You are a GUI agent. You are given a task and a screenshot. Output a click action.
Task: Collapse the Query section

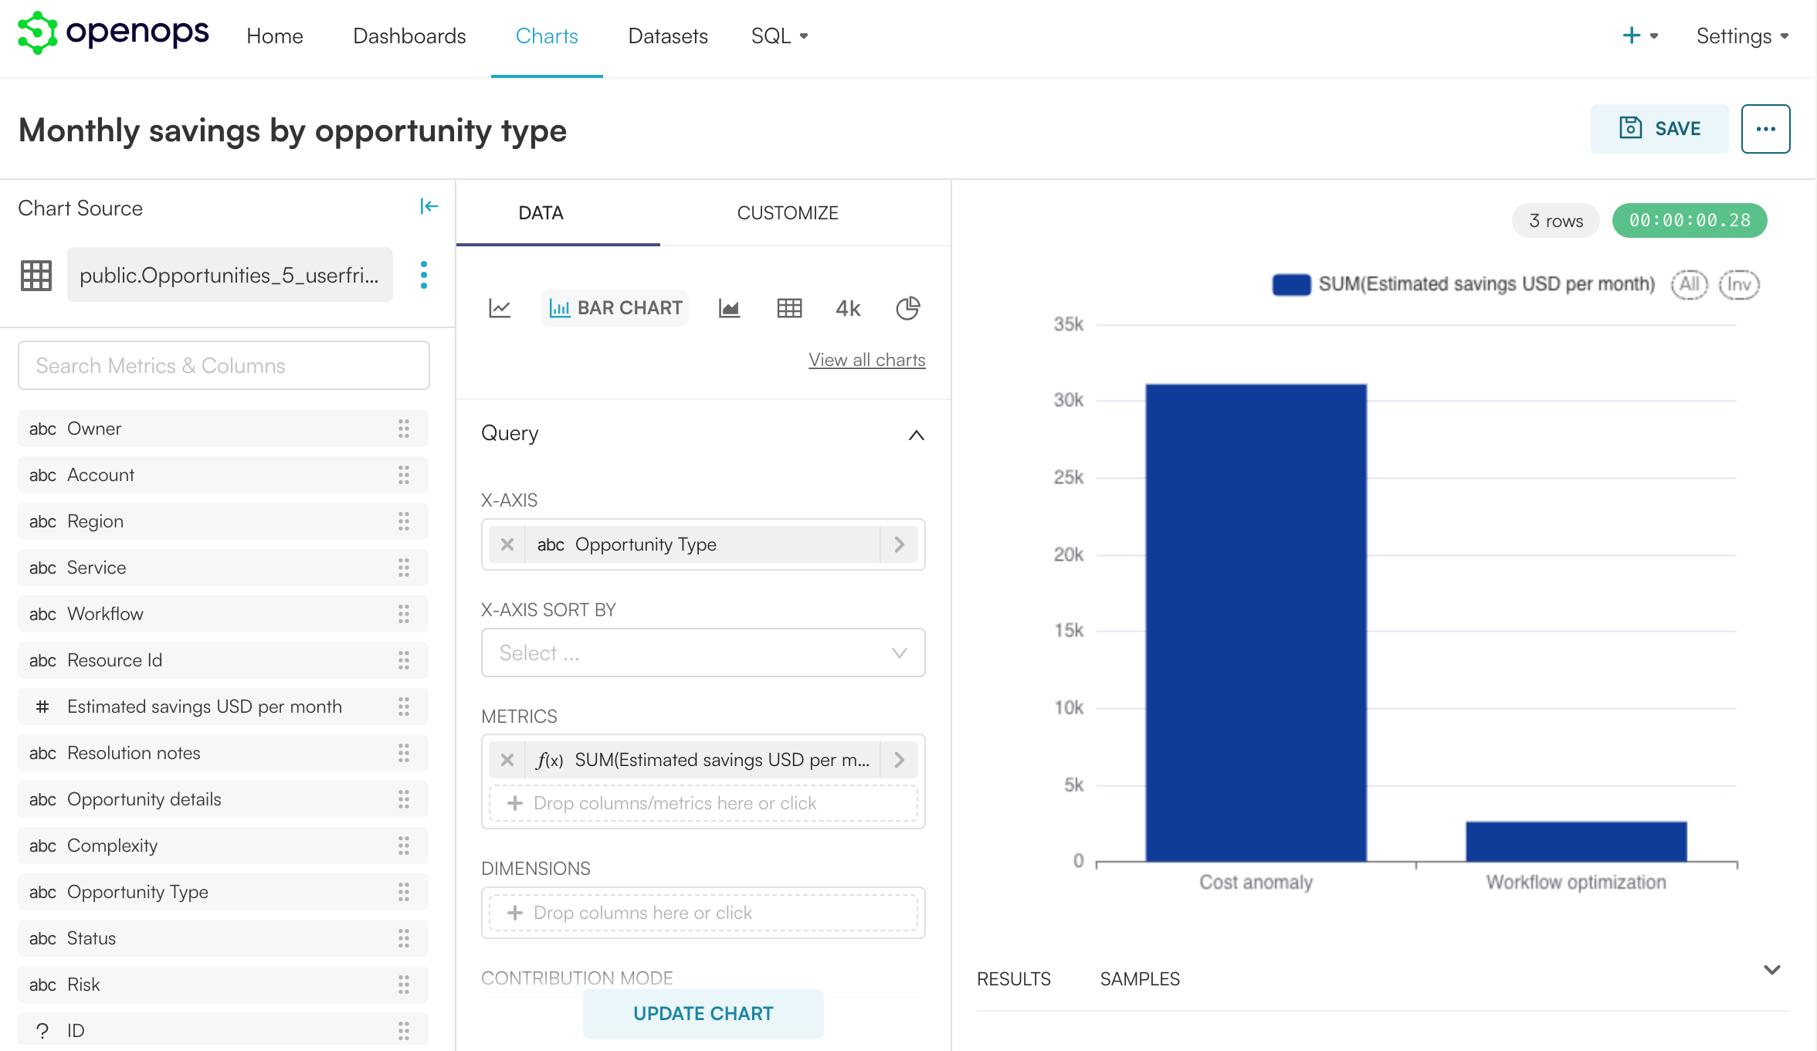point(916,435)
